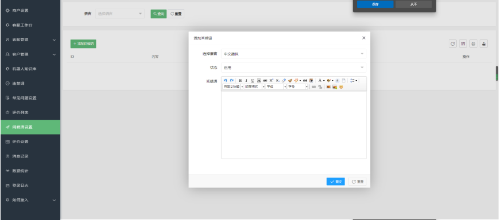Click inside the greeting editor text area

point(294,125)
